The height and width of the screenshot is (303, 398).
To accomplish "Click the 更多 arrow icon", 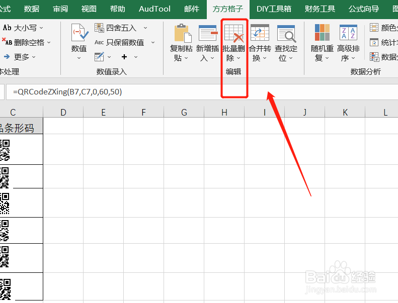I will click(7, 57).
